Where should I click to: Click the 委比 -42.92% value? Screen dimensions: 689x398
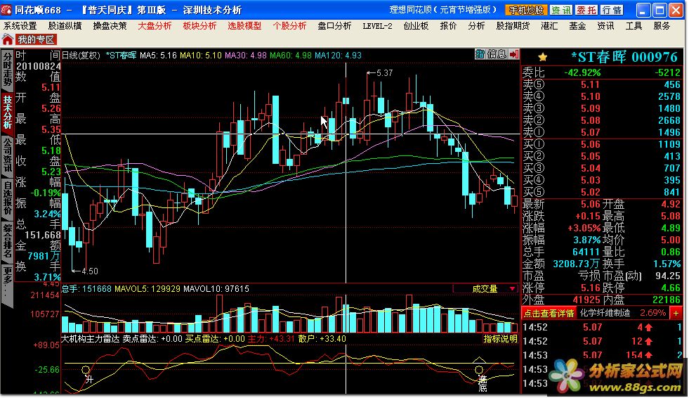(x=582, y=72)
